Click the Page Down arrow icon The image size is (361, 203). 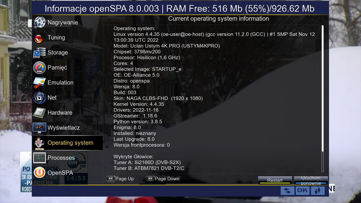point(150,178)
